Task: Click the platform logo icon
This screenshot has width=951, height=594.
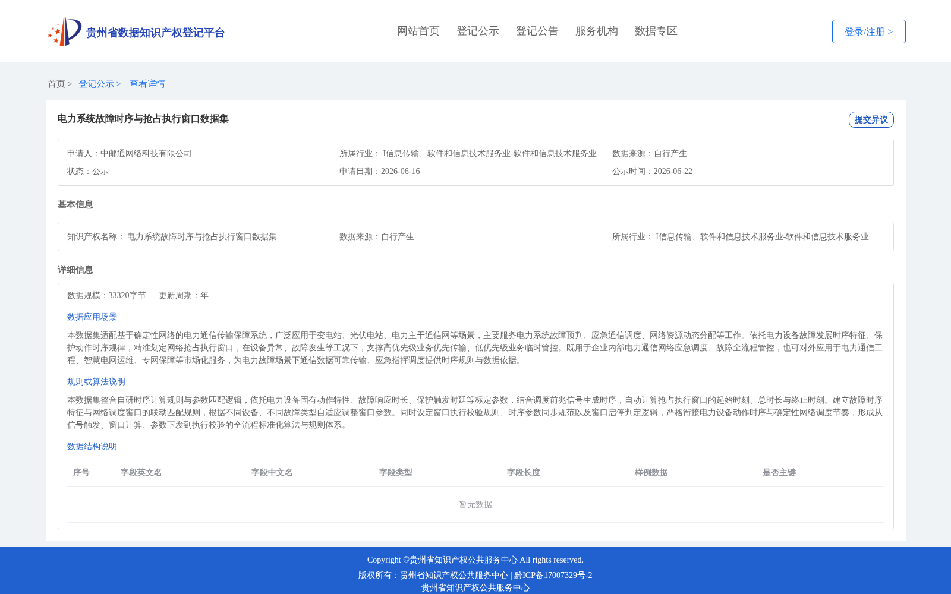Action: pos(65,31)
